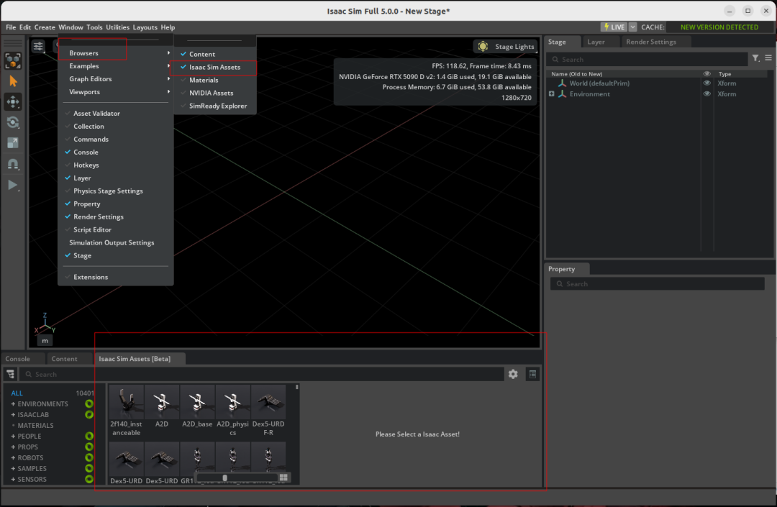The height and width of the screenshot is (507, 777).
Task: Open the File menu
Action: click(10, 27)
